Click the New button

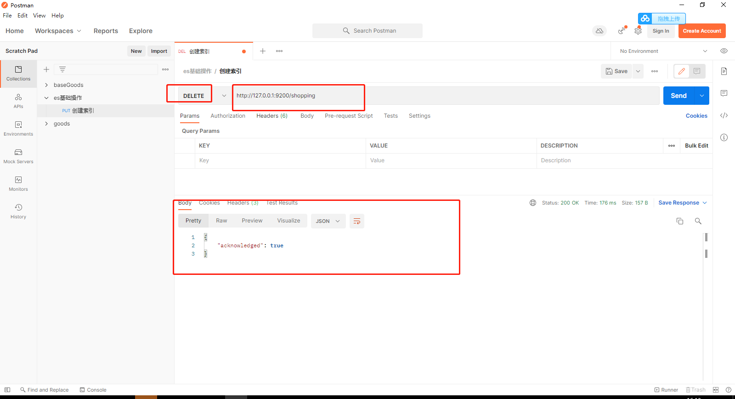coord(136,51)
